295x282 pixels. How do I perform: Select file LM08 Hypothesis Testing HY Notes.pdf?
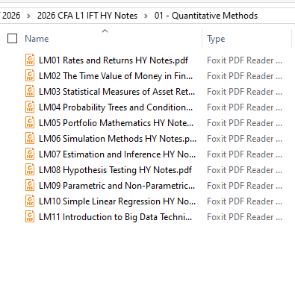(x=115, y=170)
